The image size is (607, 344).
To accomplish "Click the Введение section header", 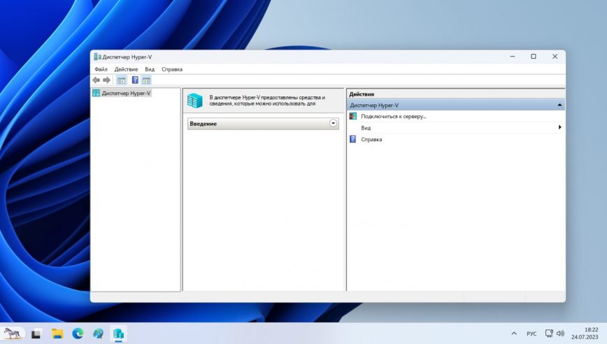I will point(263,124).
